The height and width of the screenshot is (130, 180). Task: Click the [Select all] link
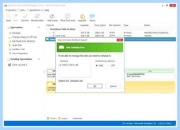[x=64, y=81]
